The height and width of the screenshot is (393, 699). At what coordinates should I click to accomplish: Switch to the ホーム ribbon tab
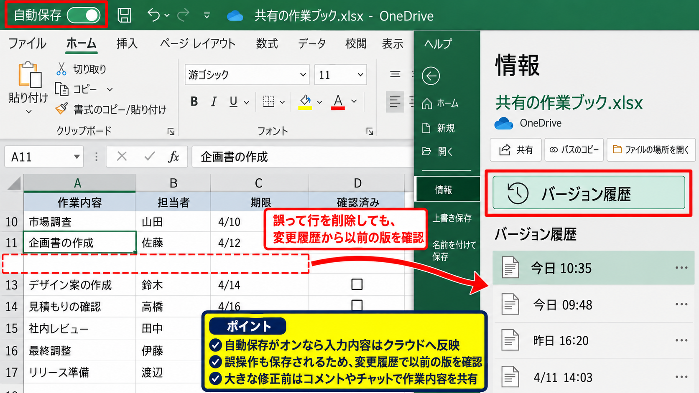click(x=81, y=43)
